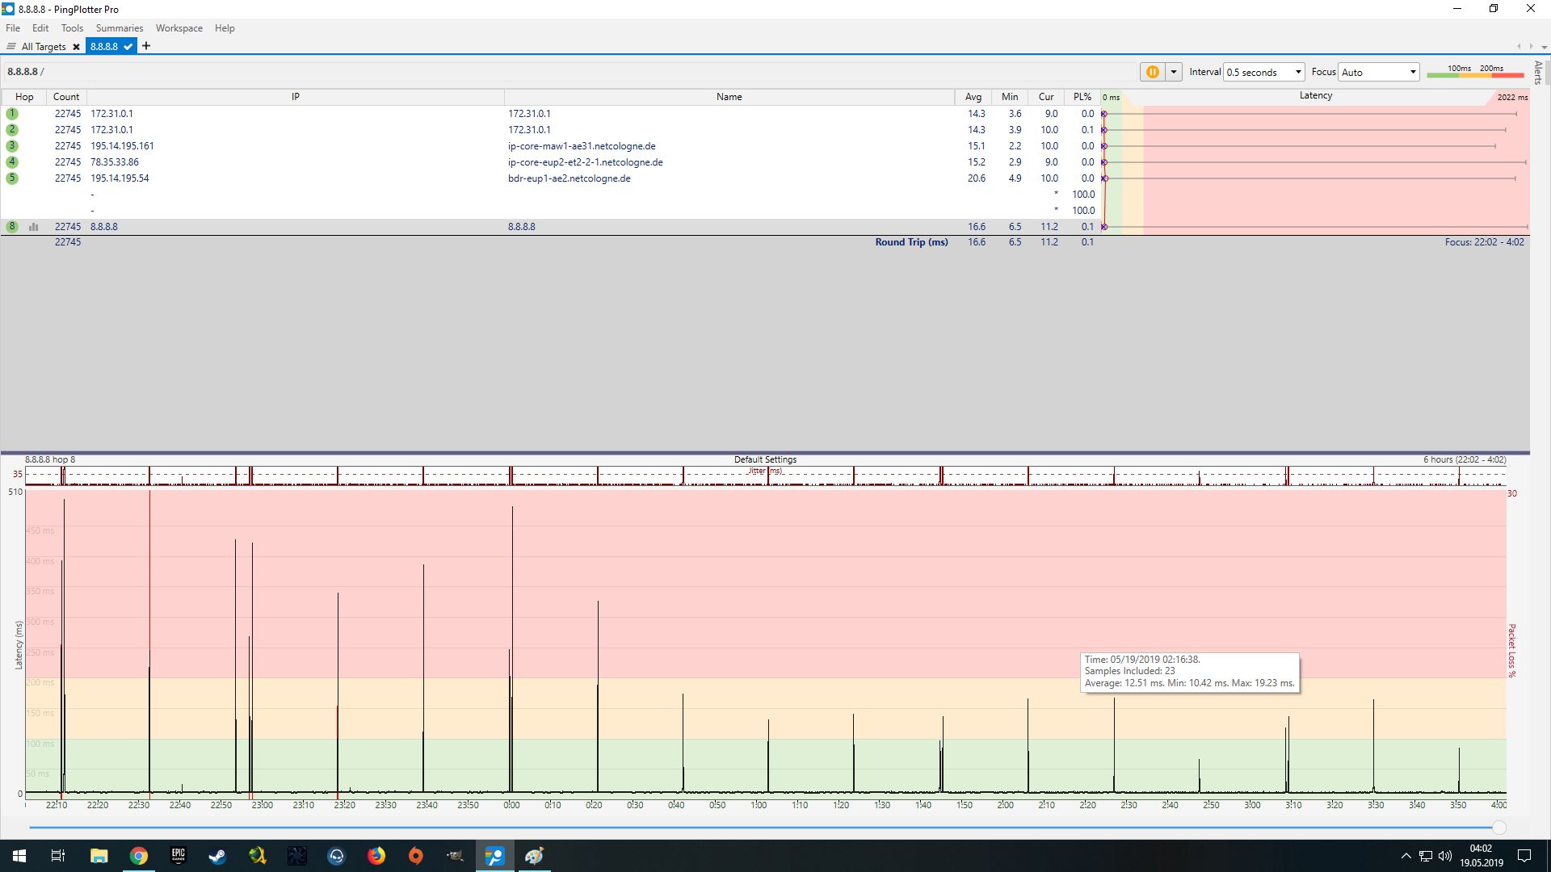
Task: Open the Summaries menu
Action: [119, 28]
